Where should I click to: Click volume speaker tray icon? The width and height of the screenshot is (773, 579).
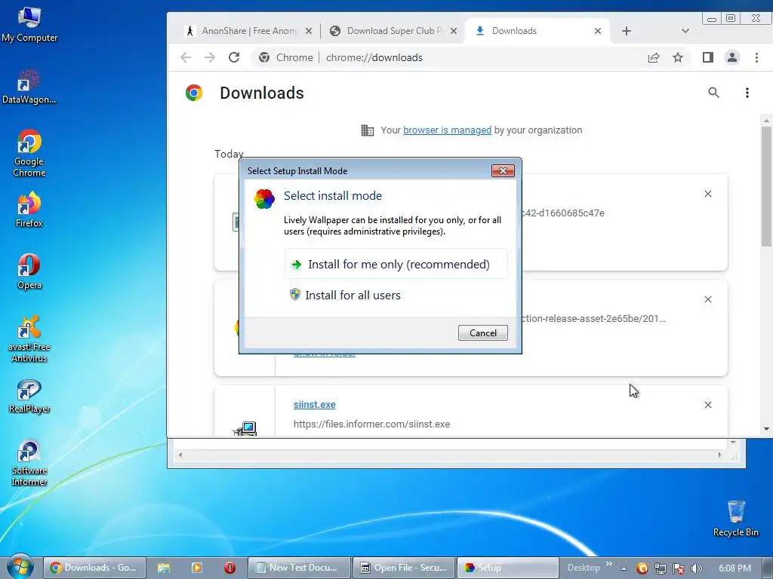(697, 568)
